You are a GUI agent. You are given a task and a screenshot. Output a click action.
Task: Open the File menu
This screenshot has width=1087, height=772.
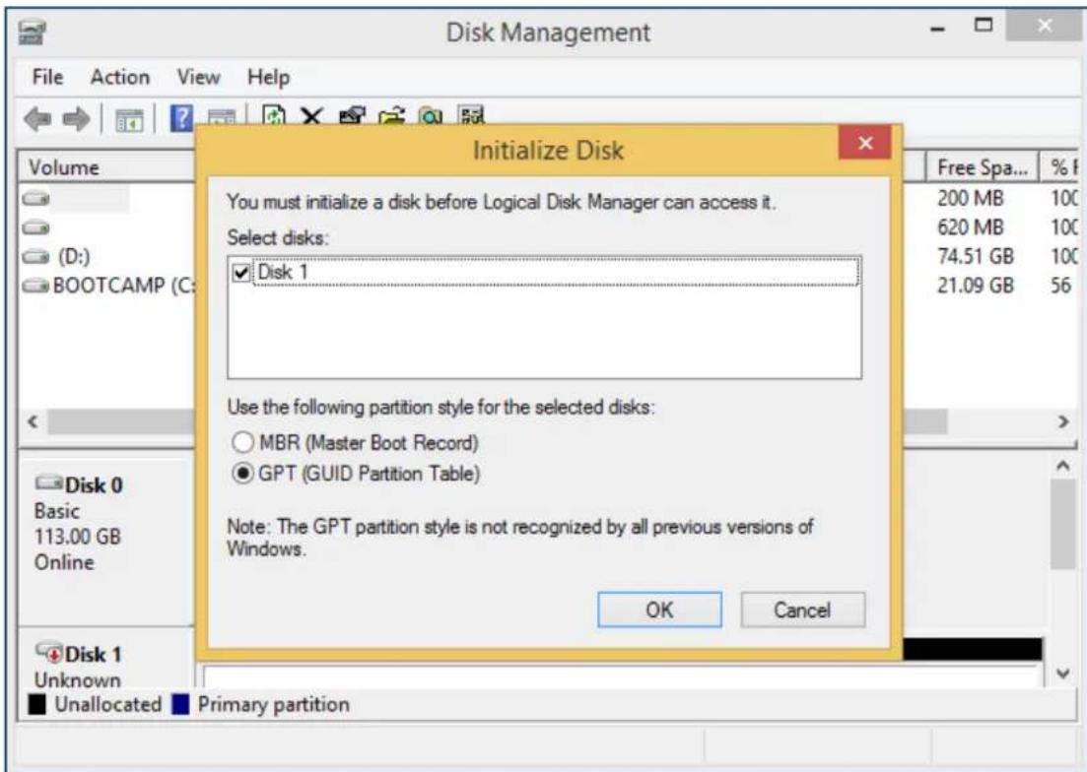click(48, 77)
